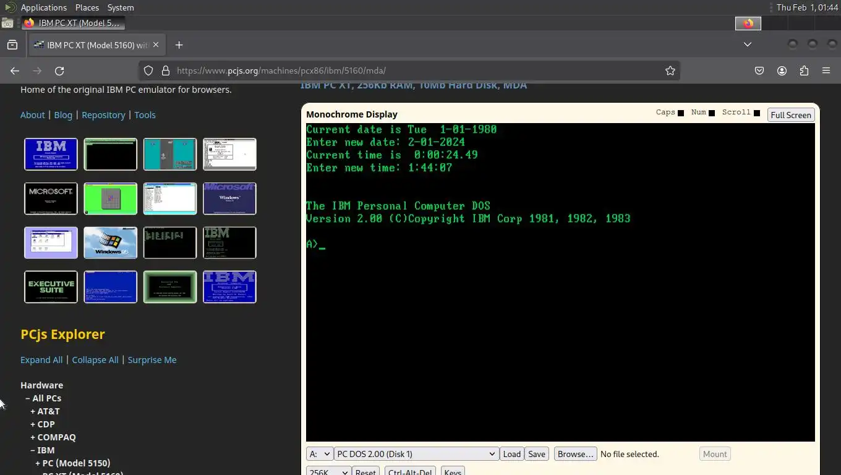Click the Reset machine button
The height and width of the screenshot is (475, 841).
coord(365,472)
